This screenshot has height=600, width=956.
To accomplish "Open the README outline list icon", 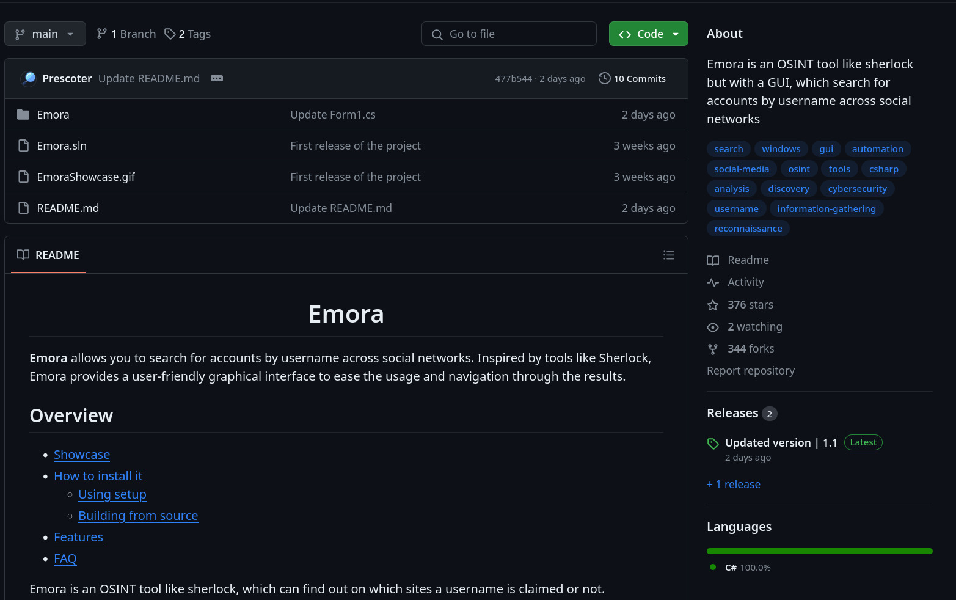I will pyautogui.click(x=669, y=255).
